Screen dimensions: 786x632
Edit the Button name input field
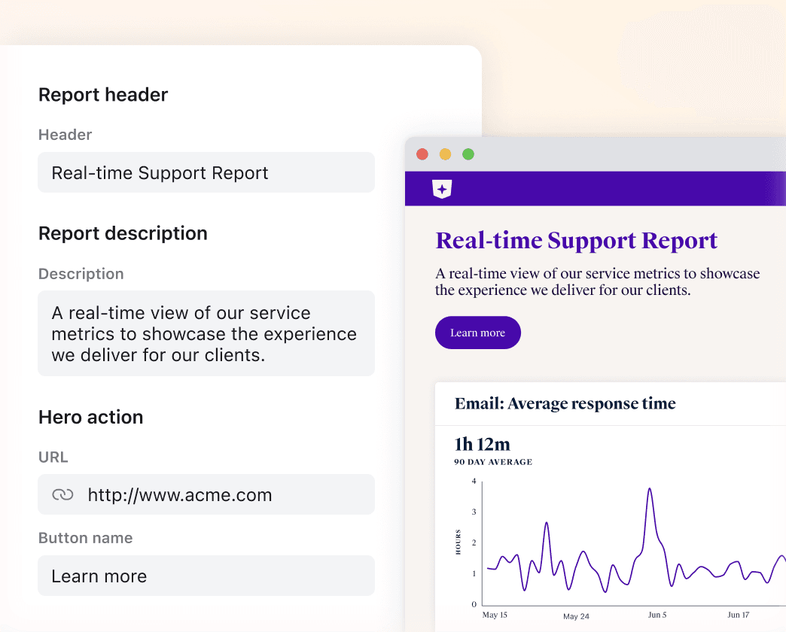(206, 576)
